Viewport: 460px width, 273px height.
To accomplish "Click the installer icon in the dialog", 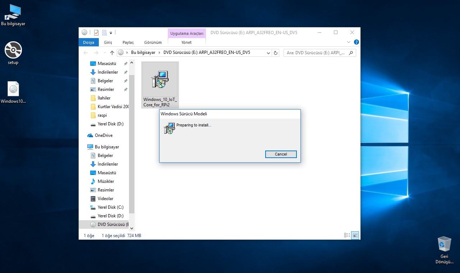I will (x=169, y=128).
